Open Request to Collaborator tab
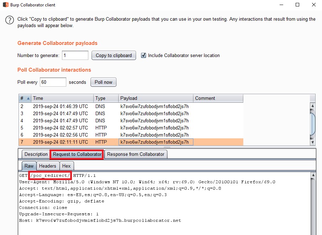 click(77, 154)
